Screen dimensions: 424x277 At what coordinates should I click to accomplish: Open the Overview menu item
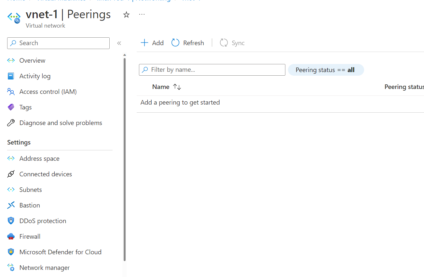32,60
